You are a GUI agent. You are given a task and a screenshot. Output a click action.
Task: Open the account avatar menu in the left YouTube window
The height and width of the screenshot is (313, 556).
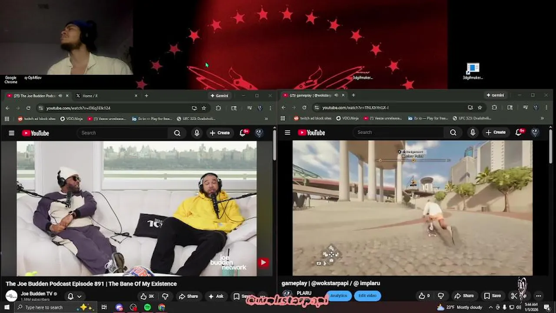[259, 133]
